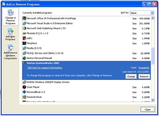Click the Norton SystemWorks 2002 gear icon
This screenshot has height=116, width=159.
[x=24, y=63]
